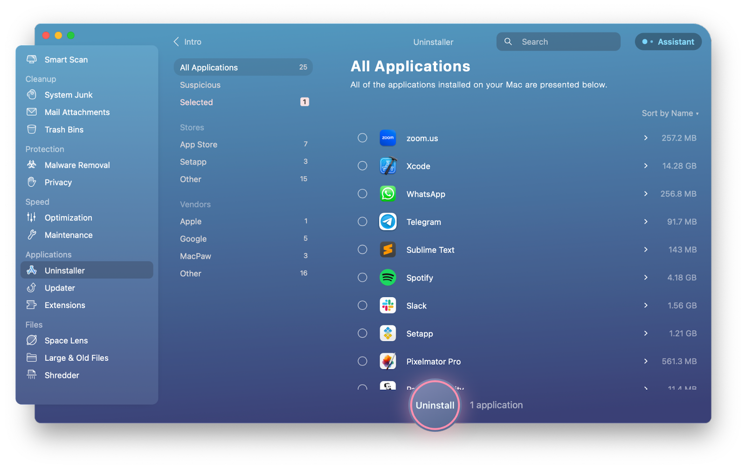The height and width of the screenshot is (469, 746).
Task: Check the Slack selection circle
Action: point(362,305)
